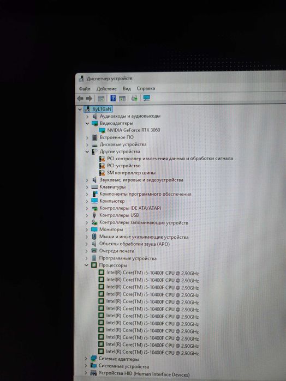Click the warning icon beside PCI-устройство
Image resolution: width=286 pixels, height=381 pixels.
[102, 166]
